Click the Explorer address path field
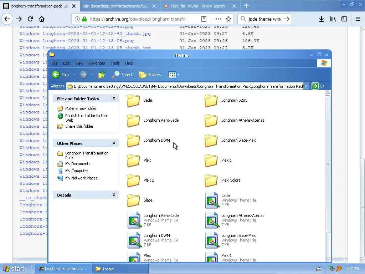Screen dimensions: 365x274 (185, 86)
